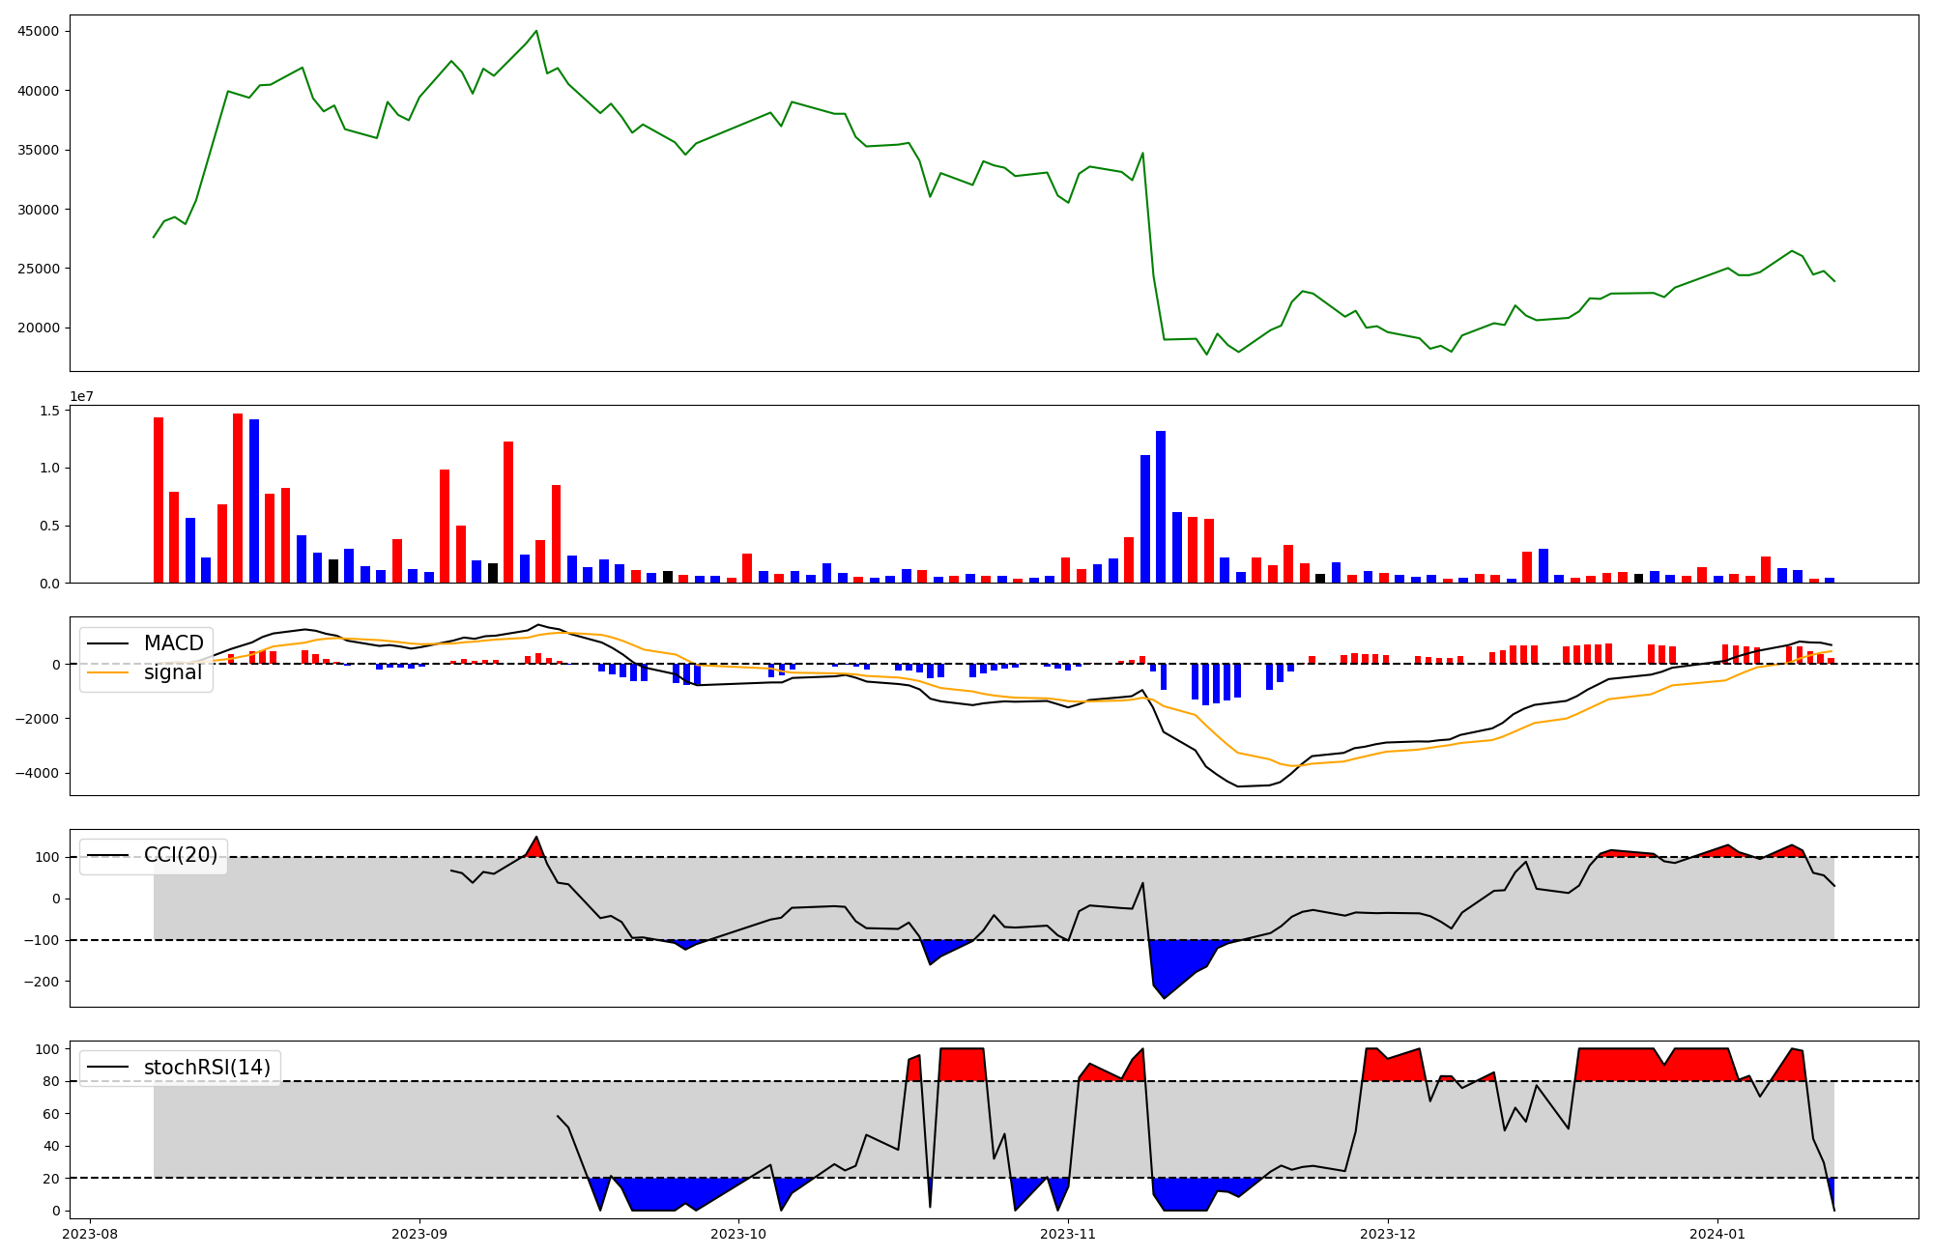
Task: Click the 2023-12 x-axis date label
Action: 1388,1234
